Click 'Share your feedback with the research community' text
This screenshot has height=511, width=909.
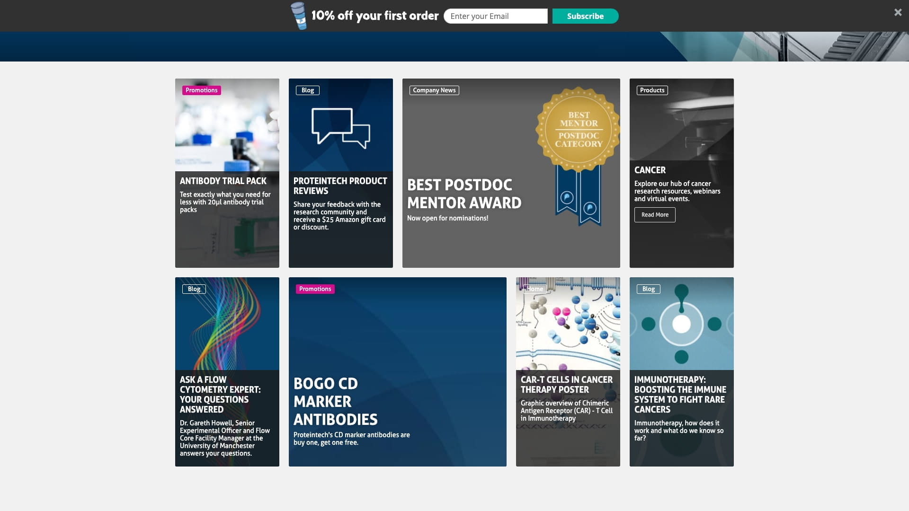(x=339, y=216)
